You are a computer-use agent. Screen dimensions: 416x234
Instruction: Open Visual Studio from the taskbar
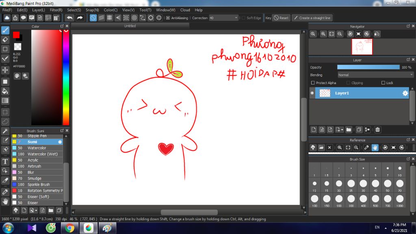click(x=32, y=228)
